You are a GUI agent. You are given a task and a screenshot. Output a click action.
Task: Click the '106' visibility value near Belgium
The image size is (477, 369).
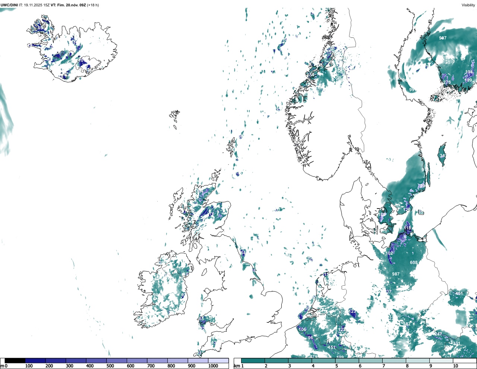pos(302,330)
